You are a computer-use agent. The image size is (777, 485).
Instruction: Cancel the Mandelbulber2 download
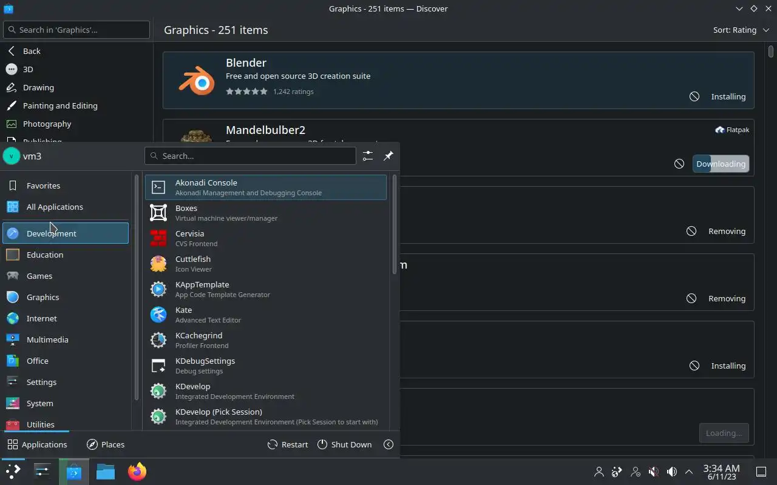[x=679, y=164]
